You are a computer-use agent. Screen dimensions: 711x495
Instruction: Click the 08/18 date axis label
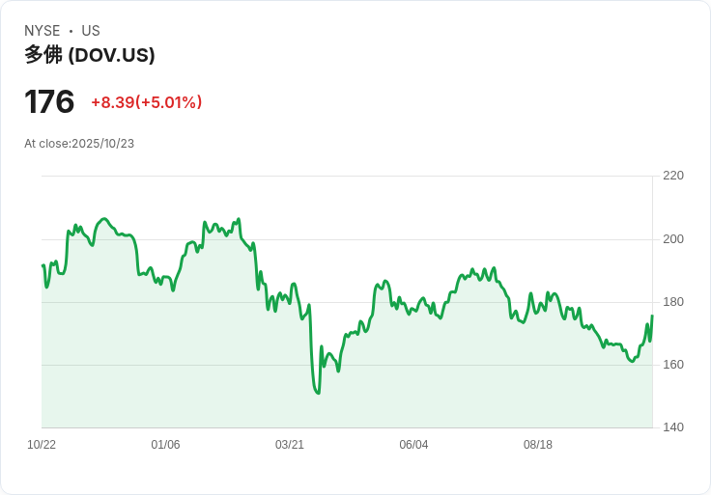[538, 445]
